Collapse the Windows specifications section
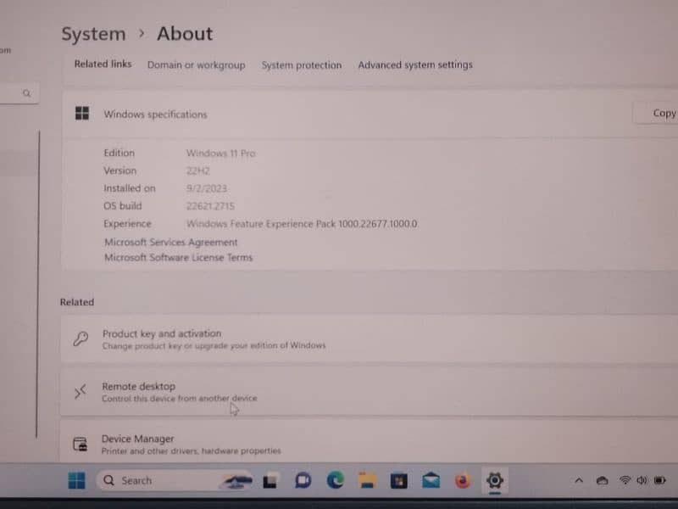The height and width of the screenshot is (509, 678). click(339, 114)
